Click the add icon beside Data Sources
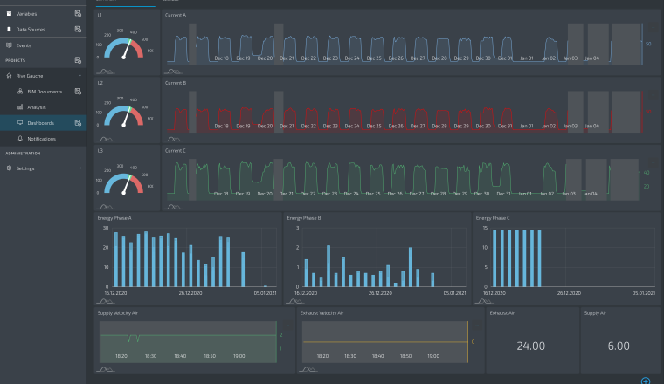Screen dimensions: 664x384 (x=78, y=30)
